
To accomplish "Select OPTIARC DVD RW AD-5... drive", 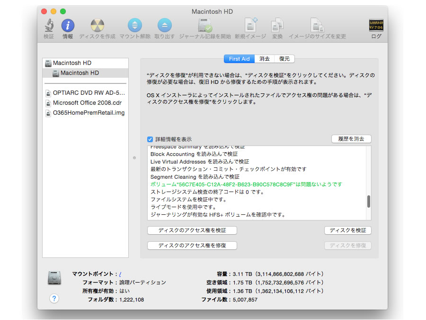I will click(x=86, y=93).
